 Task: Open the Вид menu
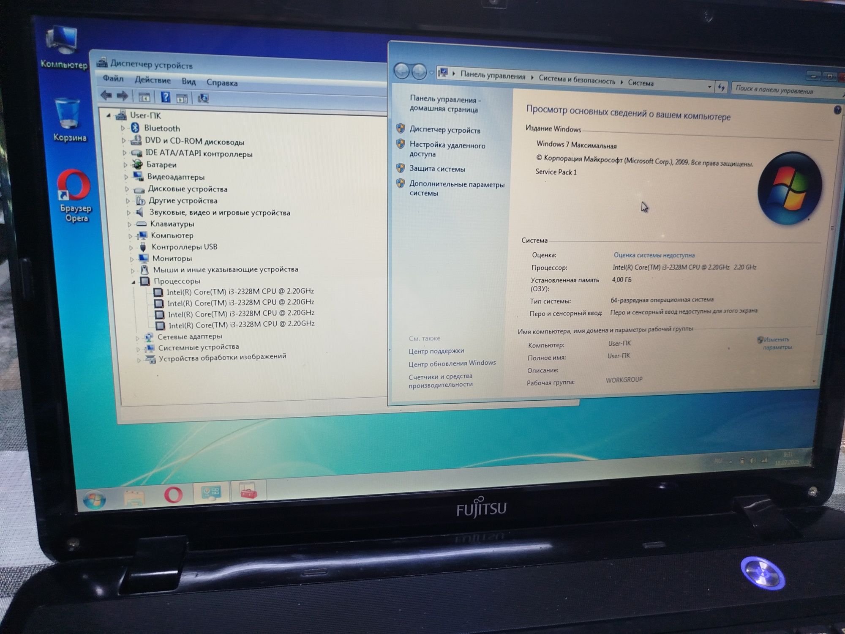[x=188, y=82]
